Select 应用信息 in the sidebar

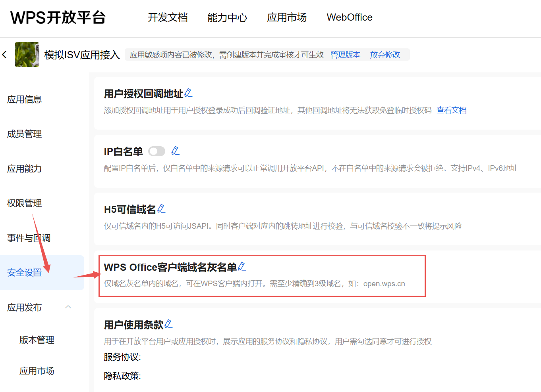point(25,99)
